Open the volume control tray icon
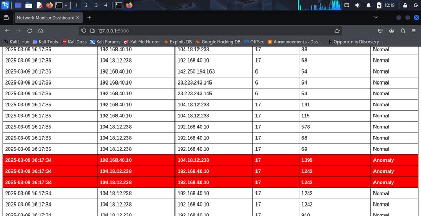Screen dimensions: 421x216 tap(358, 5)
